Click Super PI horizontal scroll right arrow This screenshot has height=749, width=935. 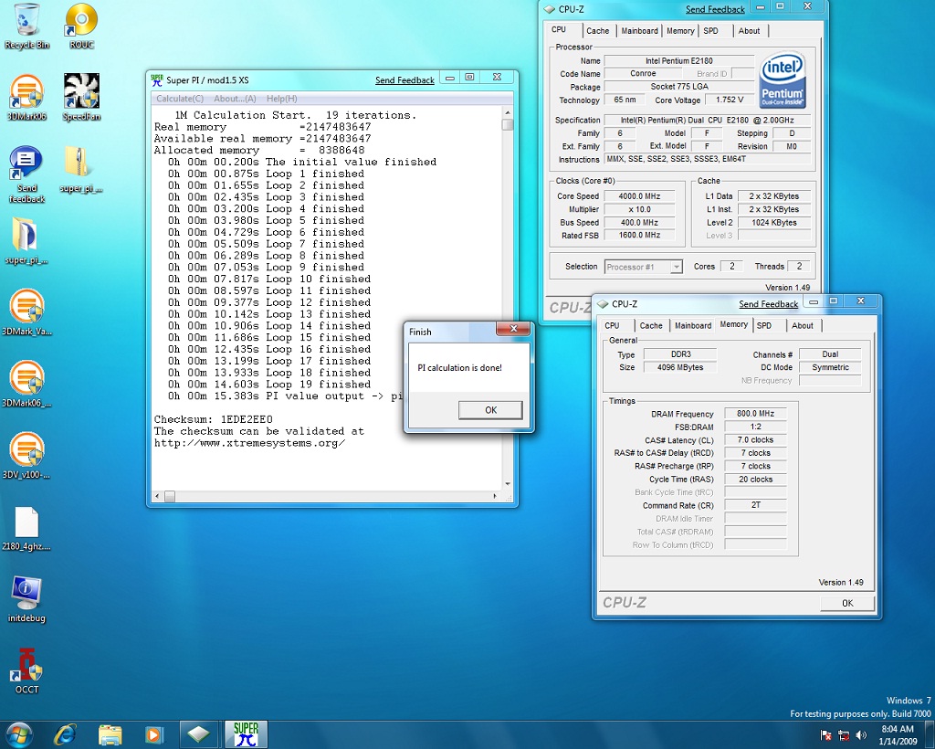point(495,496)
